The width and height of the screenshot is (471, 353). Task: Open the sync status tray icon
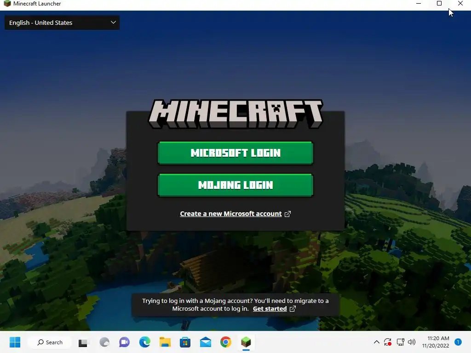click(388, 342)
